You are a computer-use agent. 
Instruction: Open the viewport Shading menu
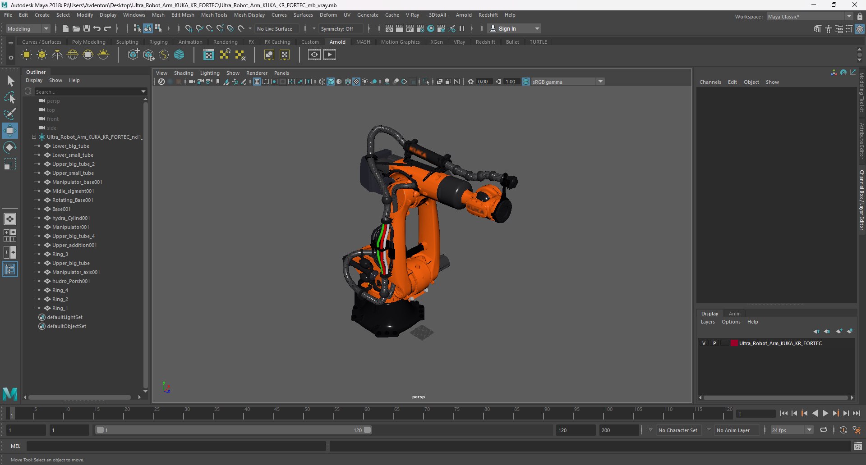click(x=184, y=73)
